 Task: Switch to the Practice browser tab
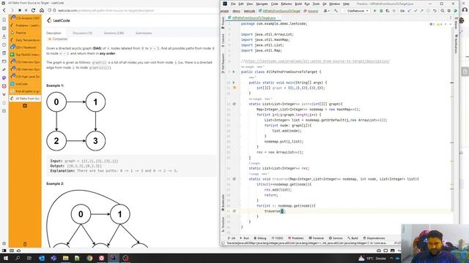coord(25,33)
